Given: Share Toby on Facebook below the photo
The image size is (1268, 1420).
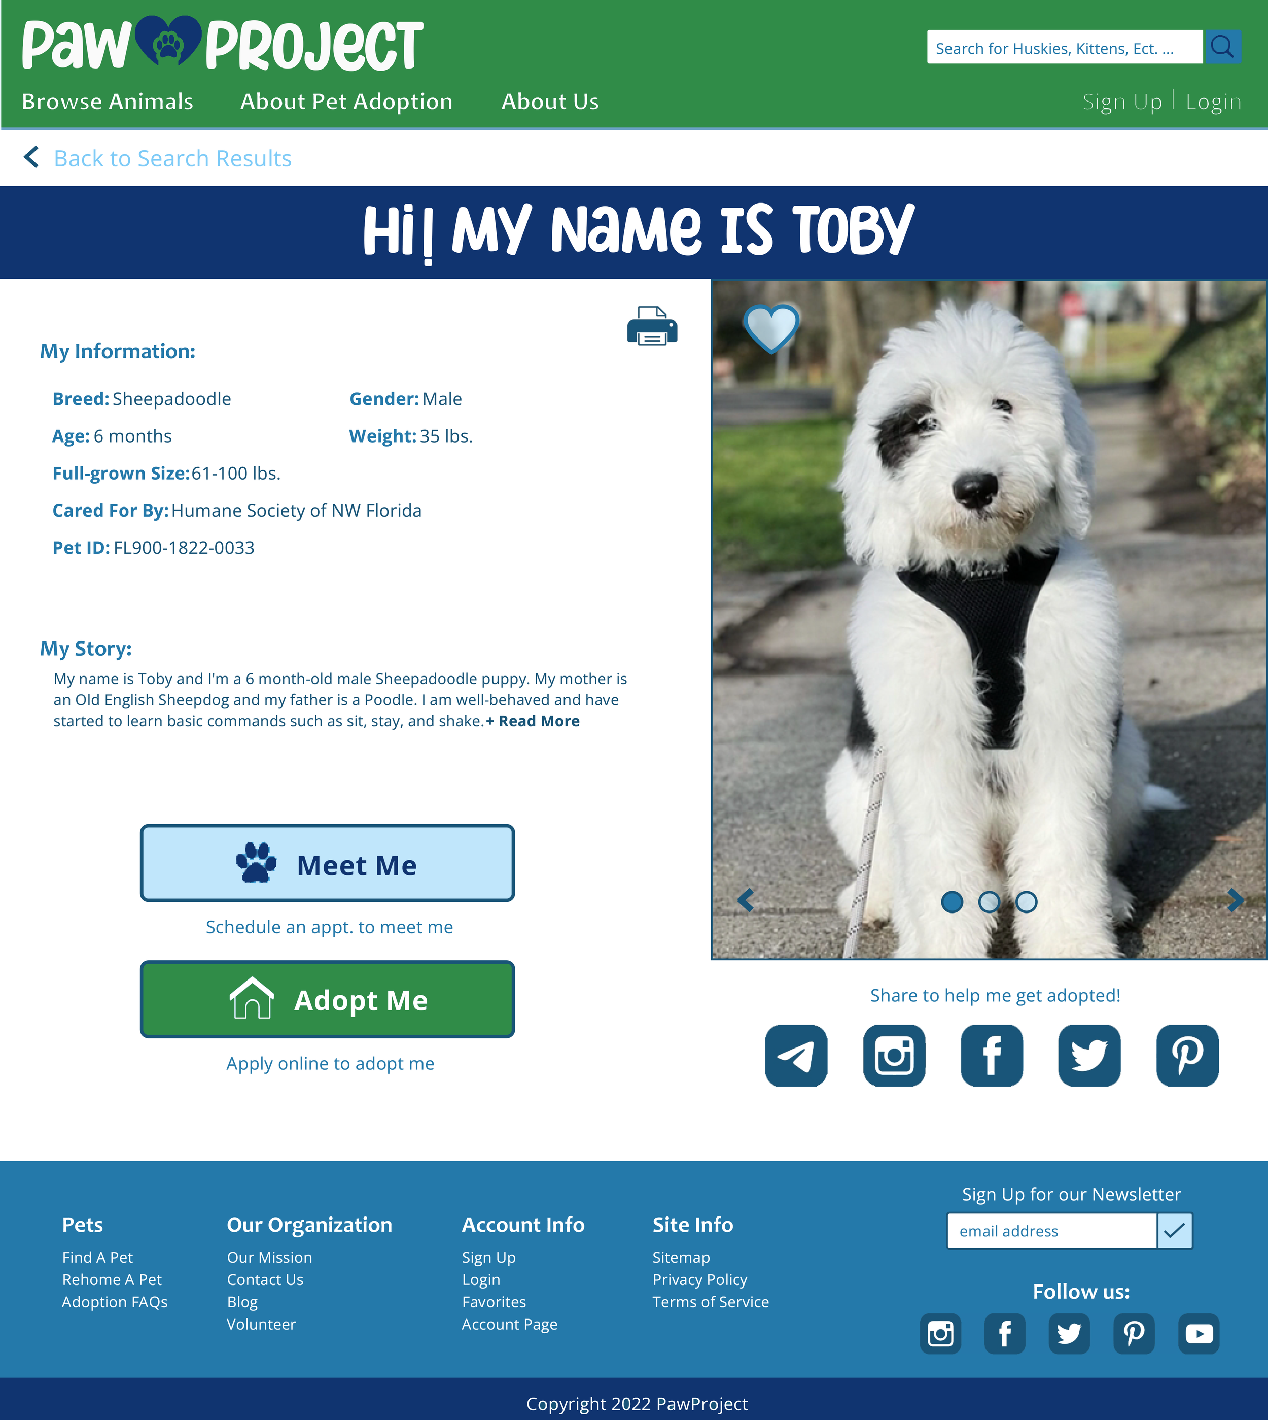Looking at the screenshot, I should tap(992, 1056).
